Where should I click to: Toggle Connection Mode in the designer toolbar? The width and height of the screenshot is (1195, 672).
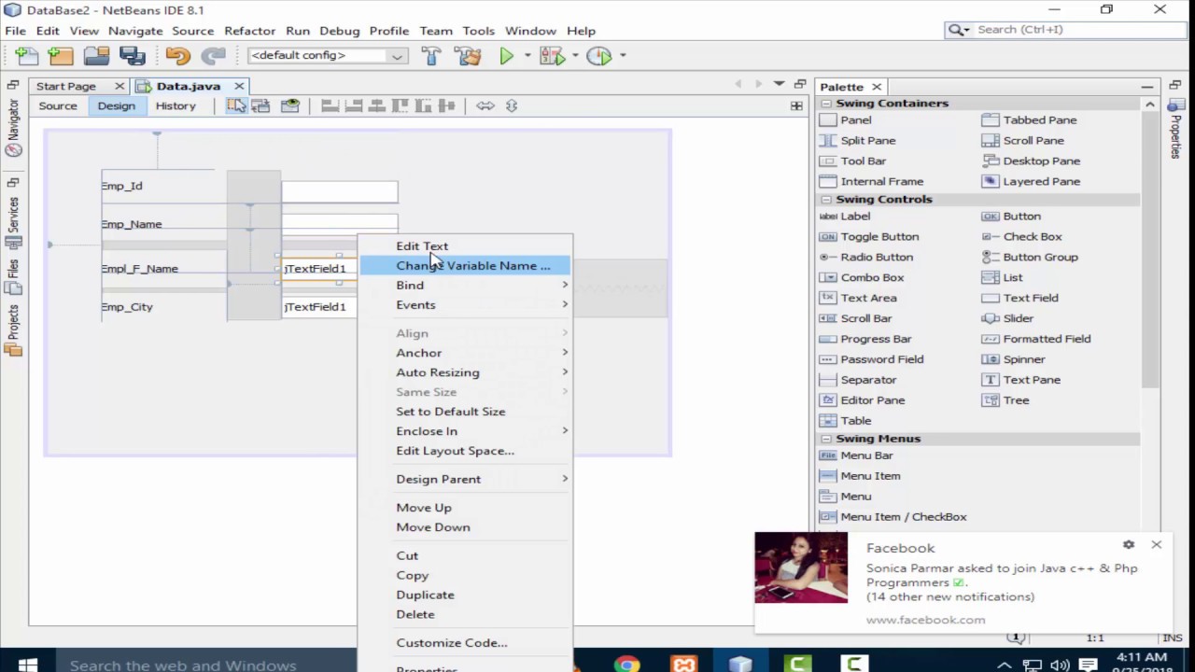(x=260, y=105)
